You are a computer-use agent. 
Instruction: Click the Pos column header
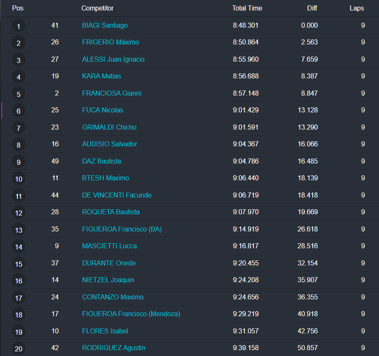click(18, 8)
